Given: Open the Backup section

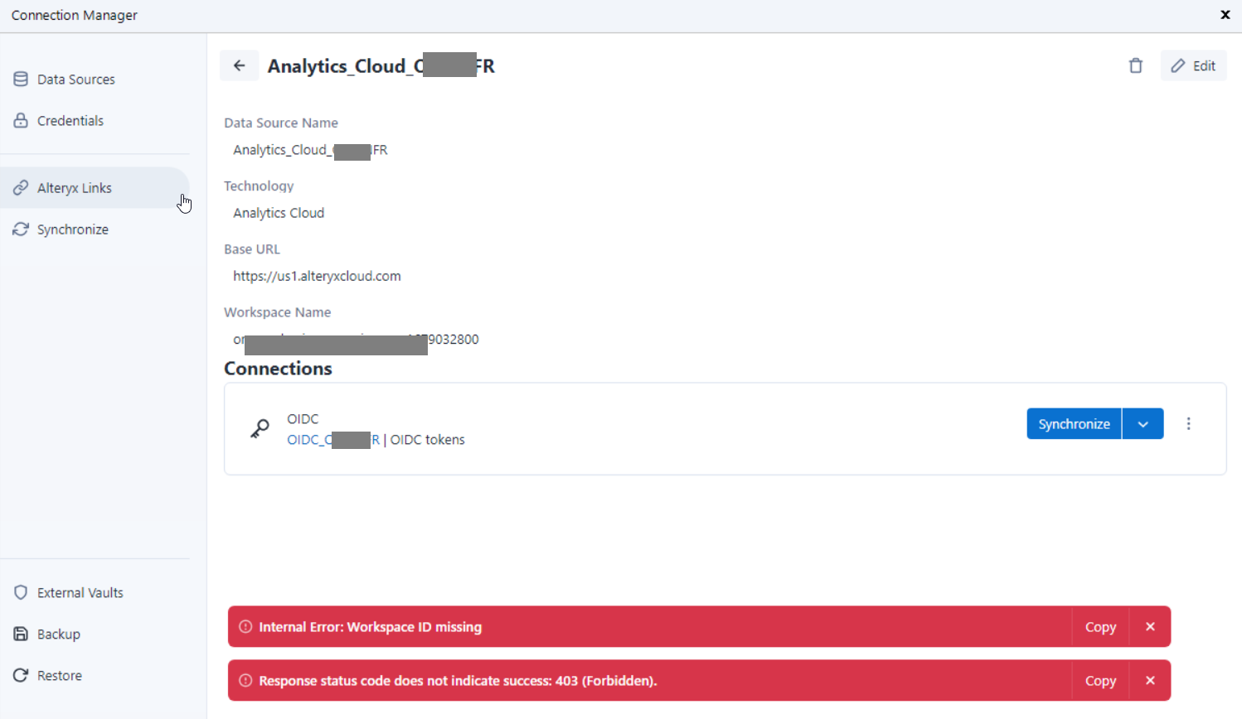Looking at the screenshot, I should (21, 634).
